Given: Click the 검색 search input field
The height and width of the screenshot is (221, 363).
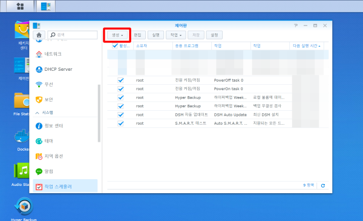Looking at the screenshot, I should coord(73,35).
